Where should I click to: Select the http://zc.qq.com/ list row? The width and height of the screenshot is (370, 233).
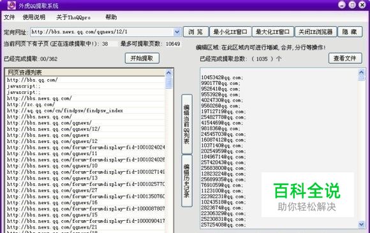85,104
